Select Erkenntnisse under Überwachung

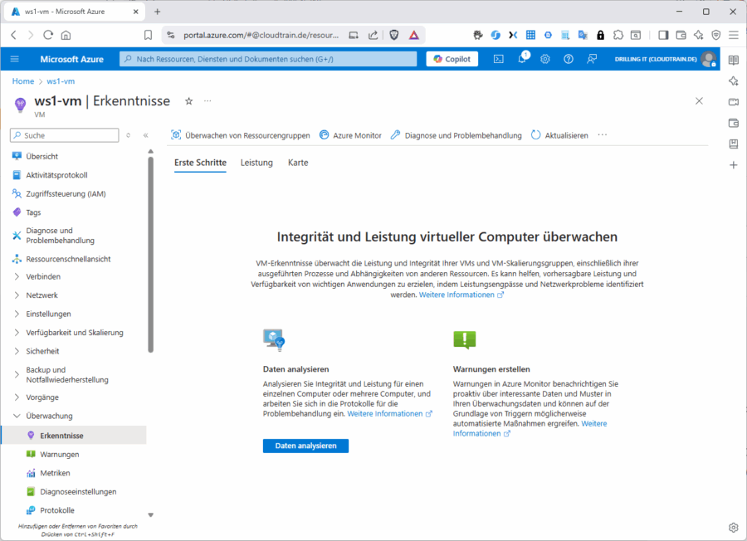tap(74, 436)
